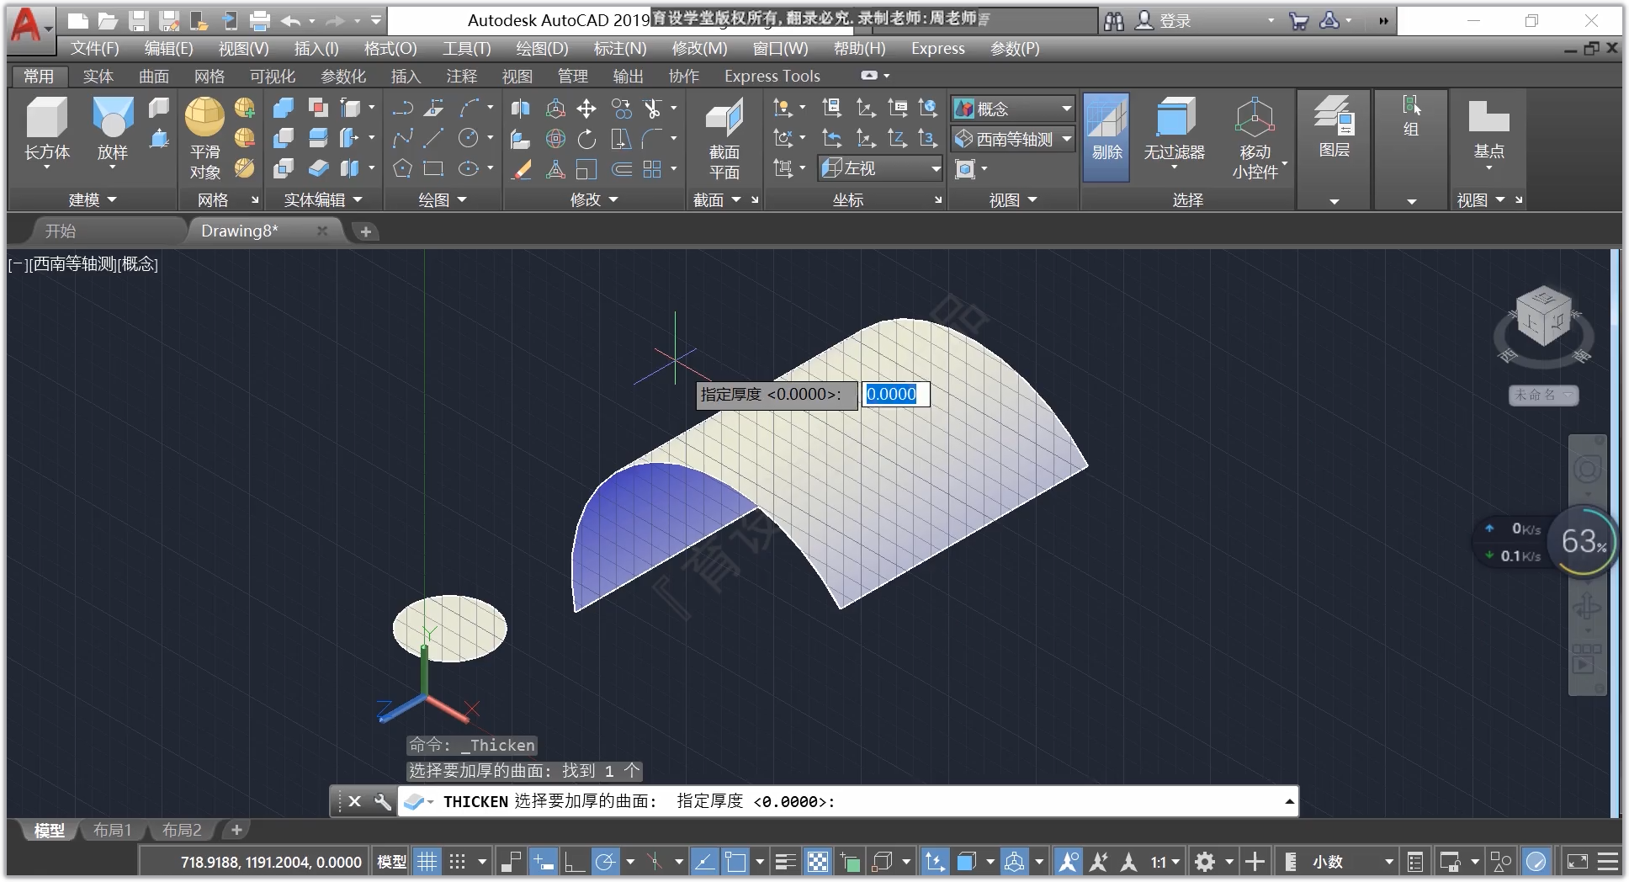Click the thickness value input field
This screenshot has width=1629, height=882.
pyautogui.click(x=894, y=394)
